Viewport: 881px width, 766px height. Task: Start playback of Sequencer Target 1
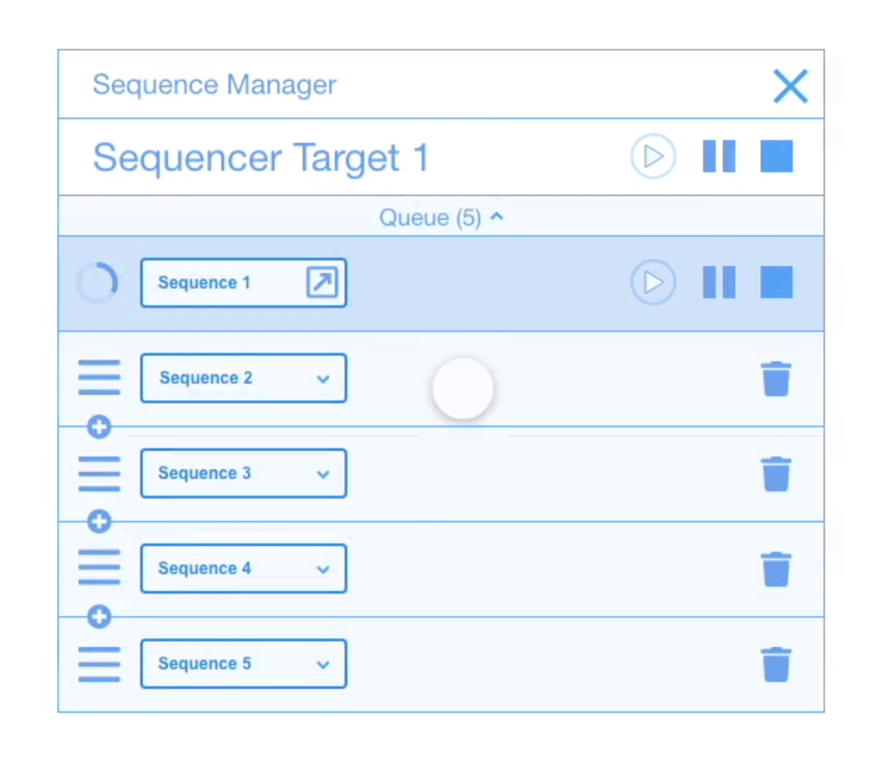653,156
